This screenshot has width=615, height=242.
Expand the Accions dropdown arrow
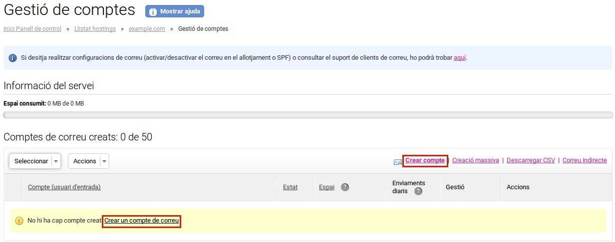click(104, 161)
